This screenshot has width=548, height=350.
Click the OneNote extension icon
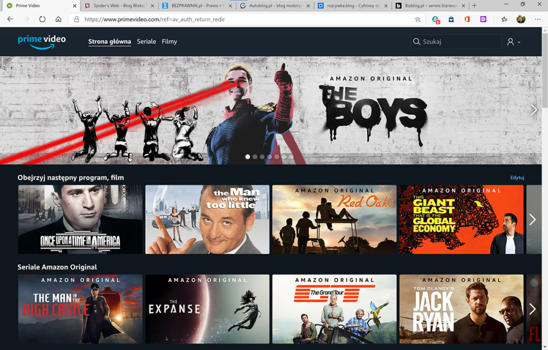coord(483,20)
